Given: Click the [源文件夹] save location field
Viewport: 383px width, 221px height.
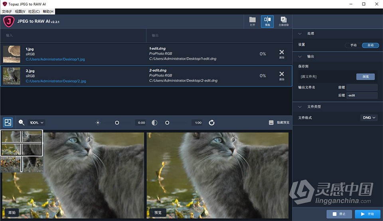Looking at the screenshot, I should (x=327, y=77).
